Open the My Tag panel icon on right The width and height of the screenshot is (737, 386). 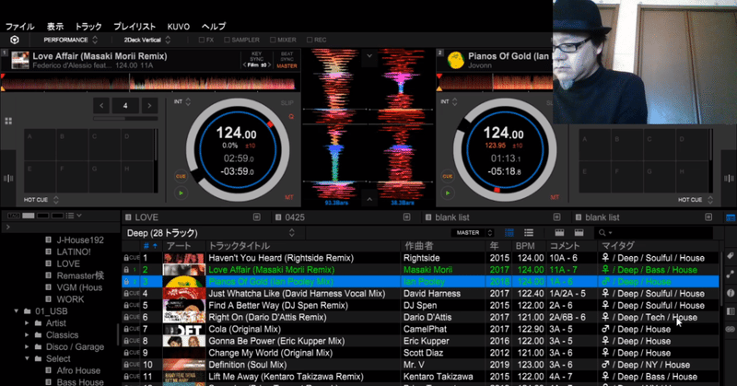coord(731,256)
